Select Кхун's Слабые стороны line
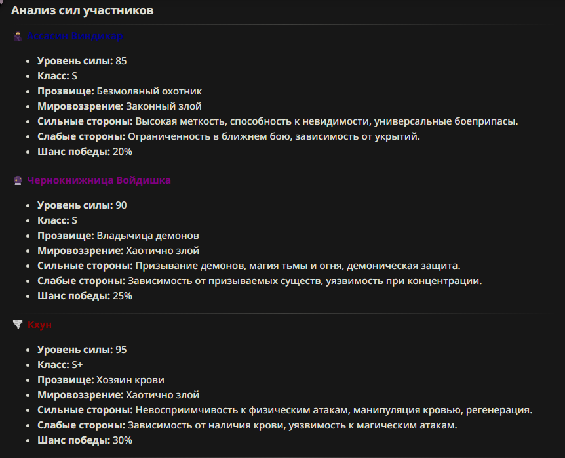565x458 pixels. (x=247, y=425)
